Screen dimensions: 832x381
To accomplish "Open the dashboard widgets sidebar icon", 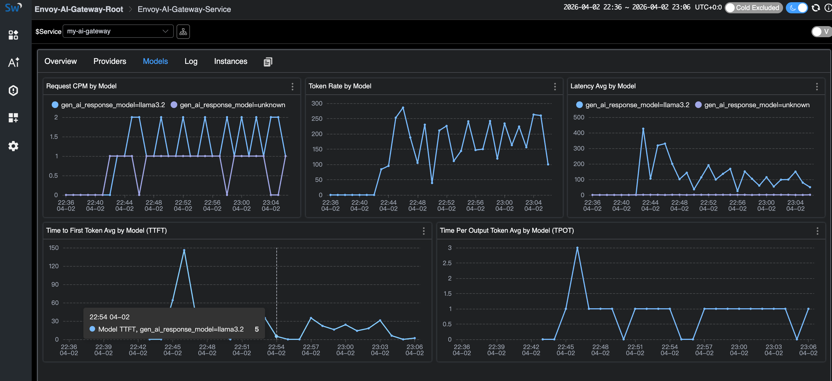I will coord(13,35).
